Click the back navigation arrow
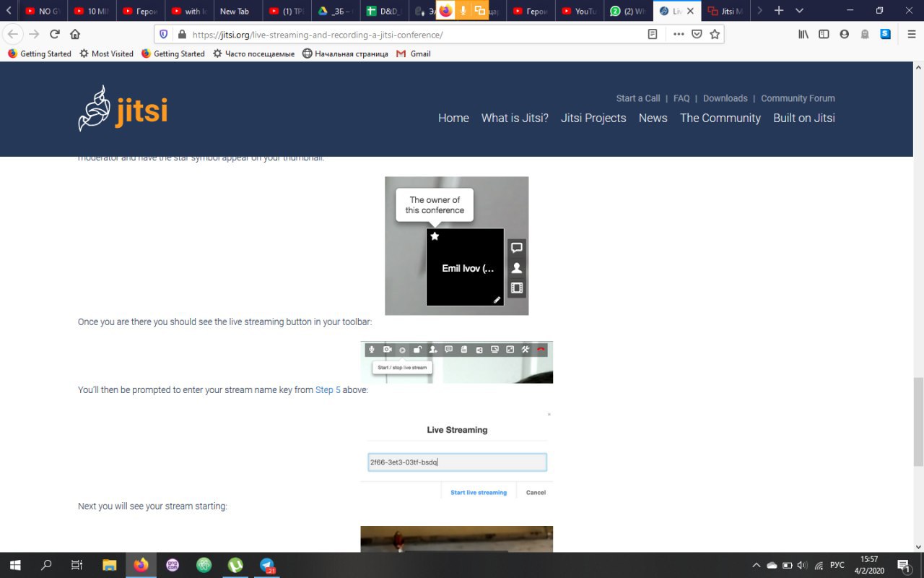 (13, 34)
